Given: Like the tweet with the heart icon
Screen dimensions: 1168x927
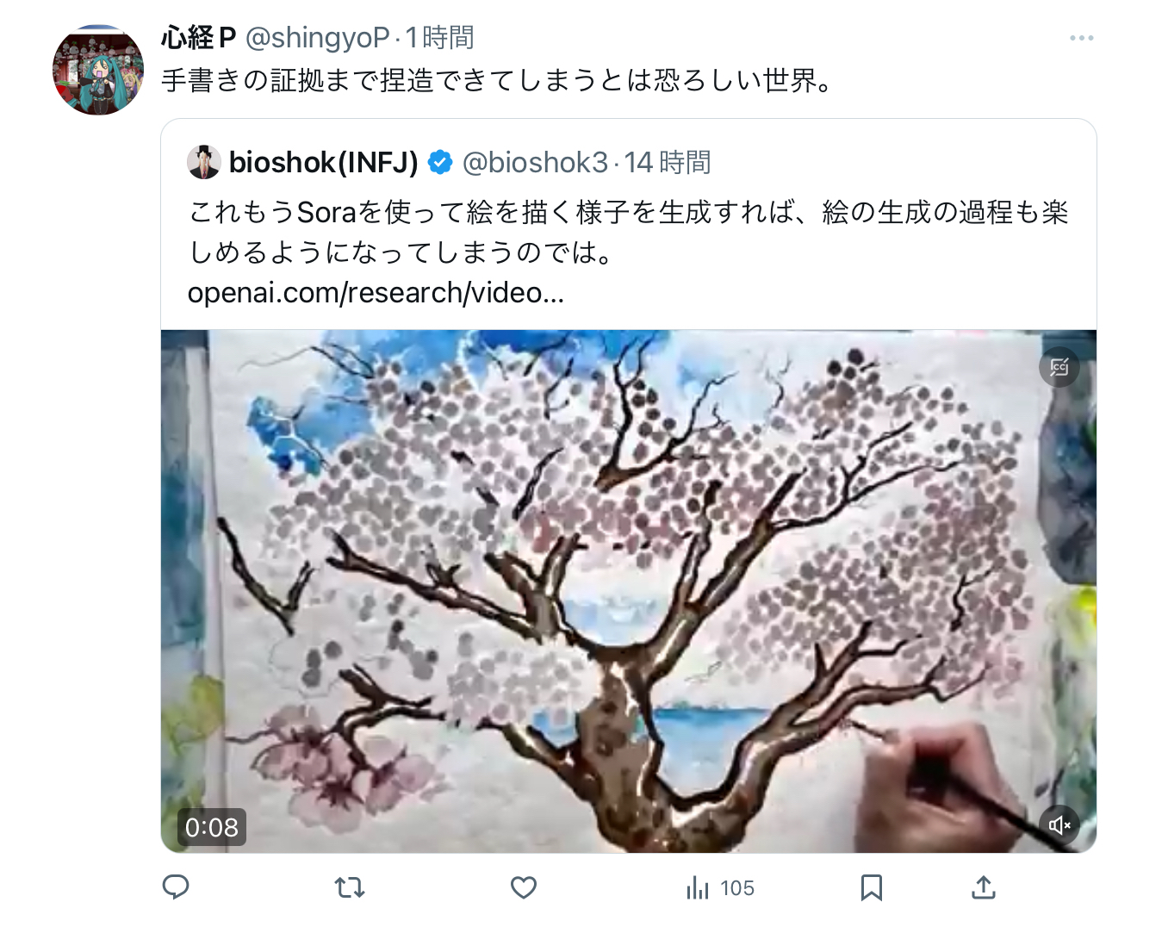Looking at the screenshot, I should 524,887.
